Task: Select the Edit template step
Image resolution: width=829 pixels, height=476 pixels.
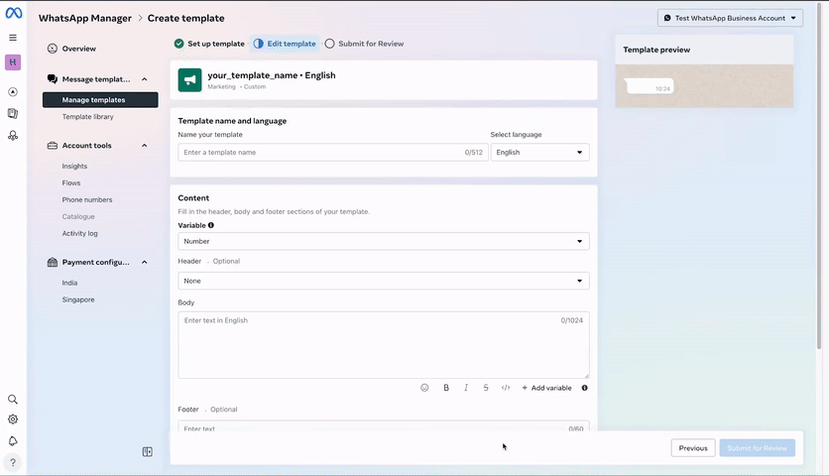Action: coord(285,44)
